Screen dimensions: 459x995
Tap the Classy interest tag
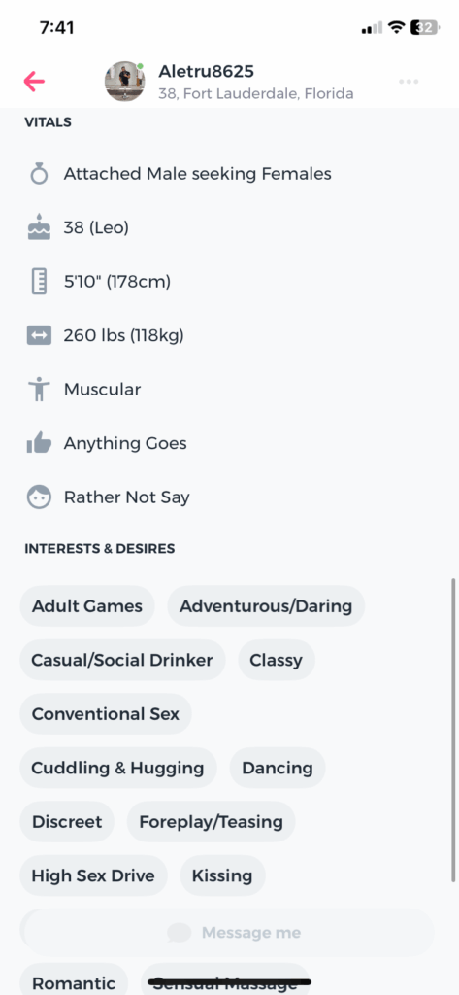[x=277, y=660]
